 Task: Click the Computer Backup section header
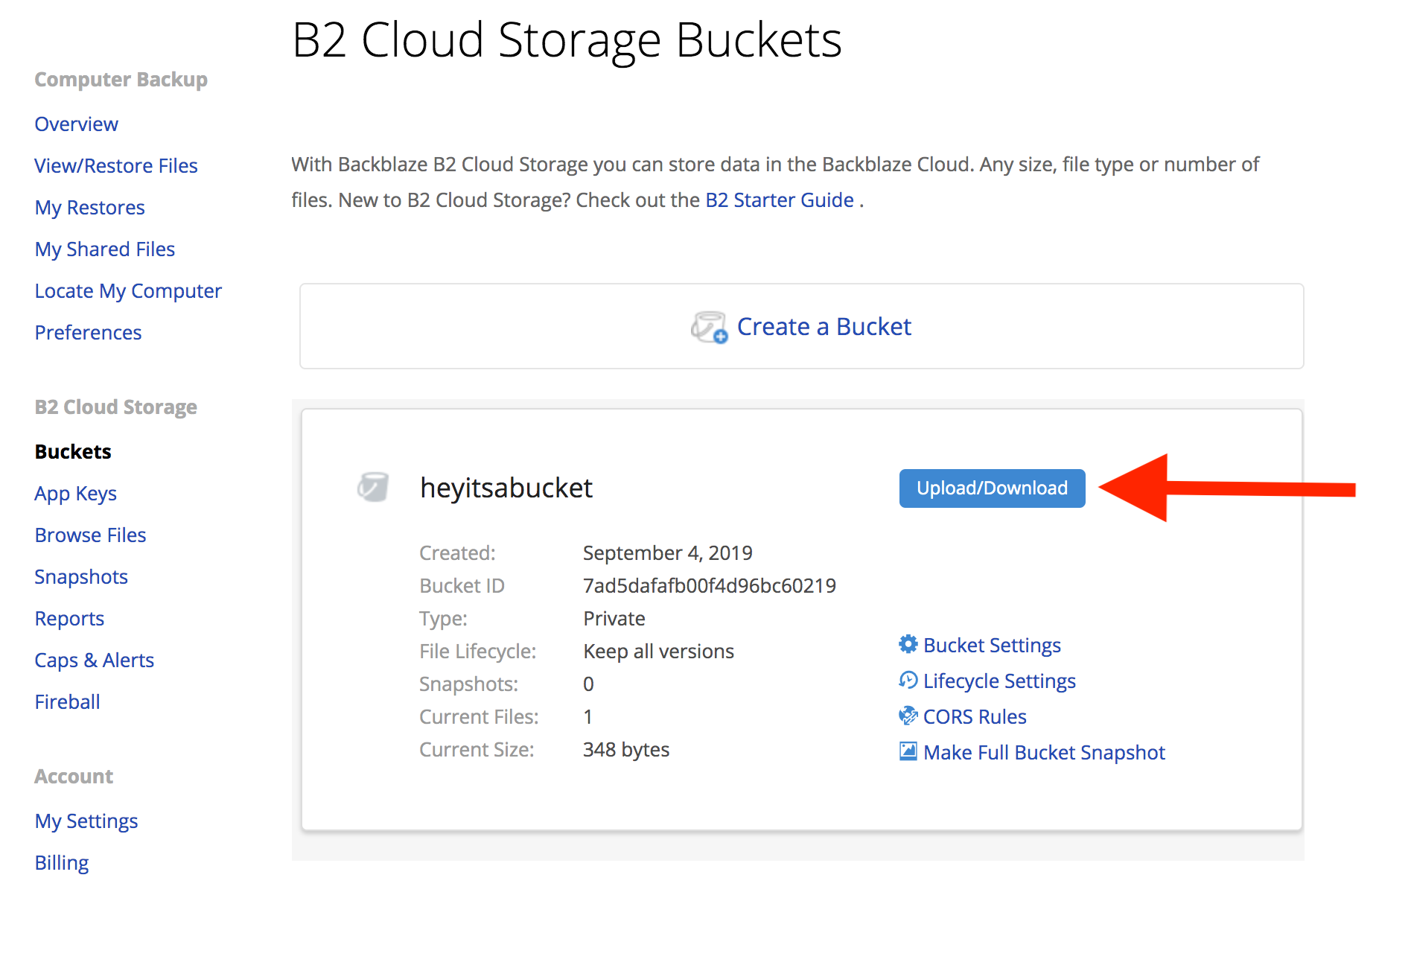tap(121, 80)
